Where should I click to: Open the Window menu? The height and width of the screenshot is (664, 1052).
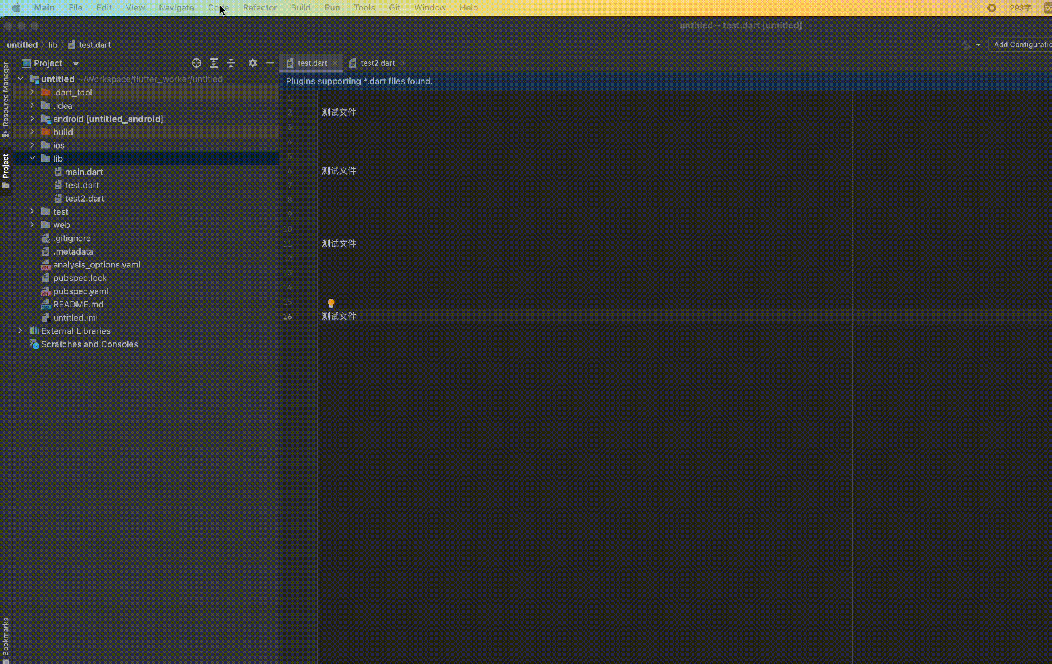tap(430, 8)
